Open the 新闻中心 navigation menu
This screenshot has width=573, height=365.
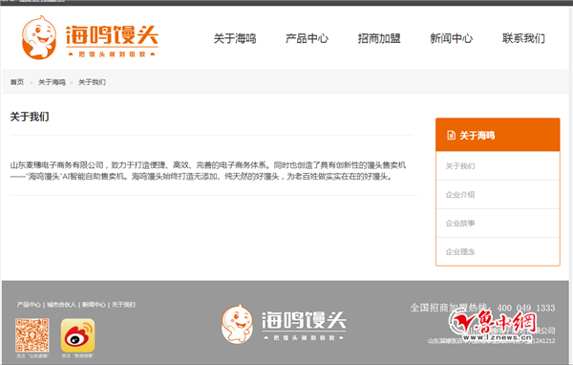tap(452, 38)
